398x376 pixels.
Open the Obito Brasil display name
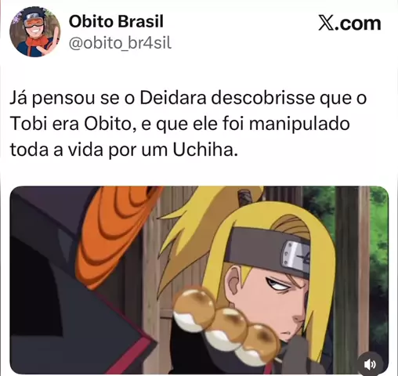pos(116,21)
